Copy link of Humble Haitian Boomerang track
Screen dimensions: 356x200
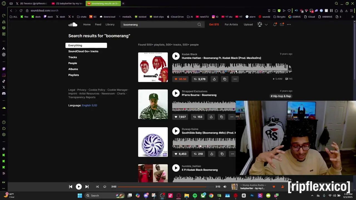pos(225,79)
